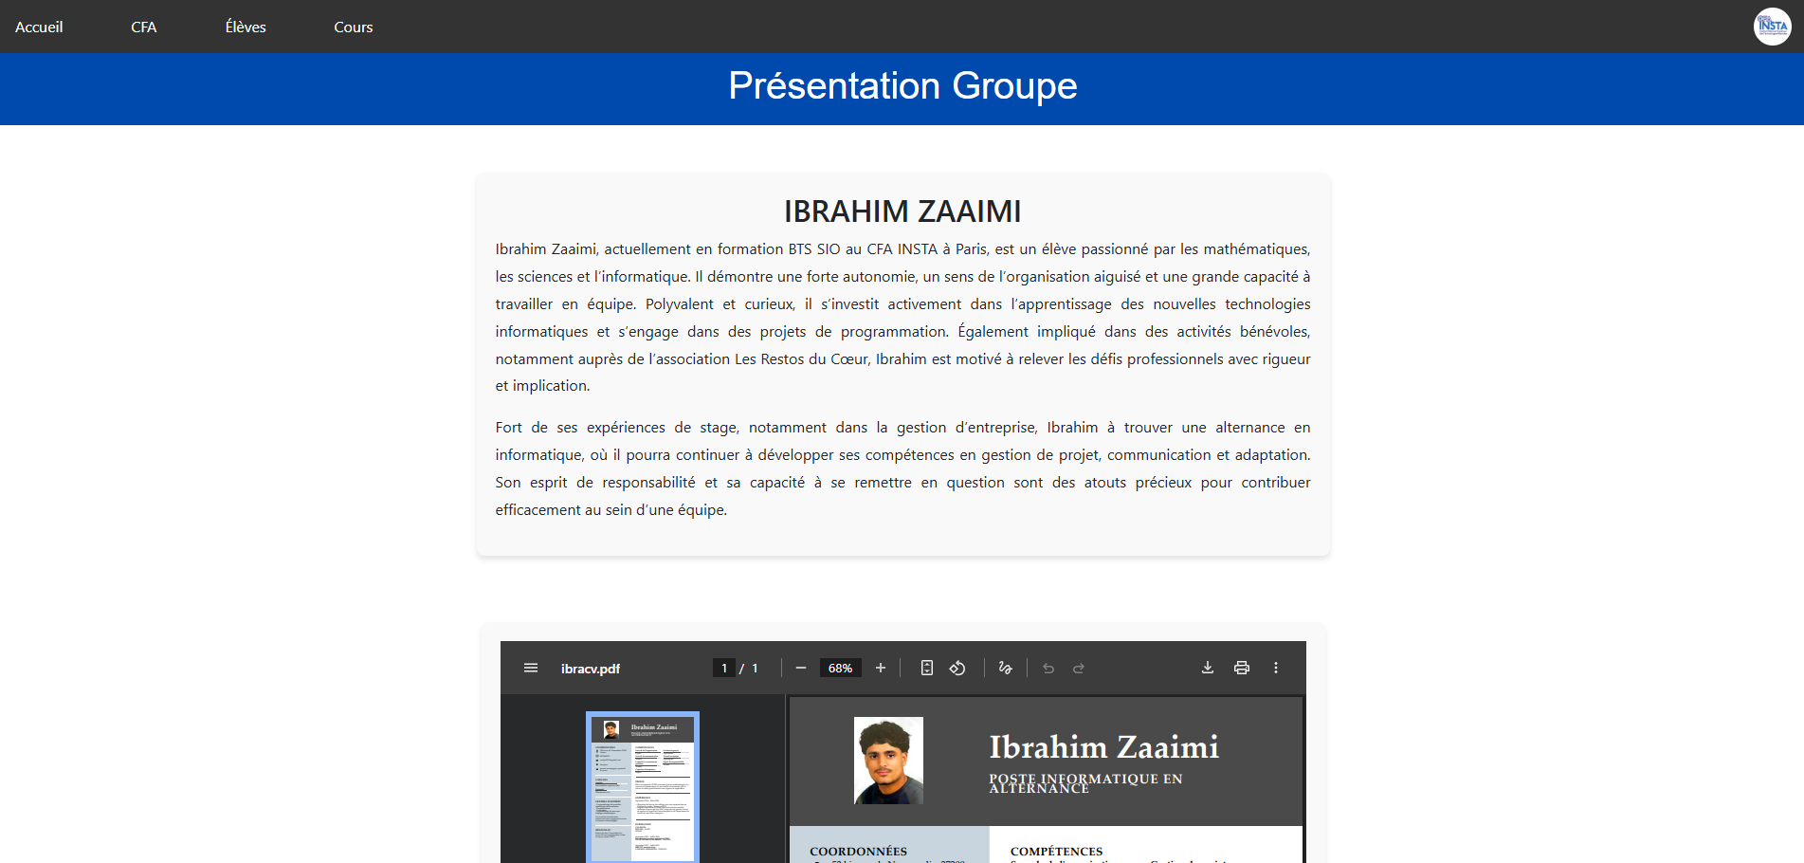This screenshot has width=1804, height=863.
Task: Select the CFA navigation tab
Action: 143,27
